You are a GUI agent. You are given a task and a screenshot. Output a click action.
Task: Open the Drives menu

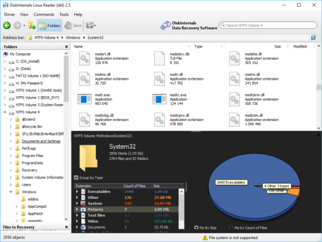tap(9, 15)
